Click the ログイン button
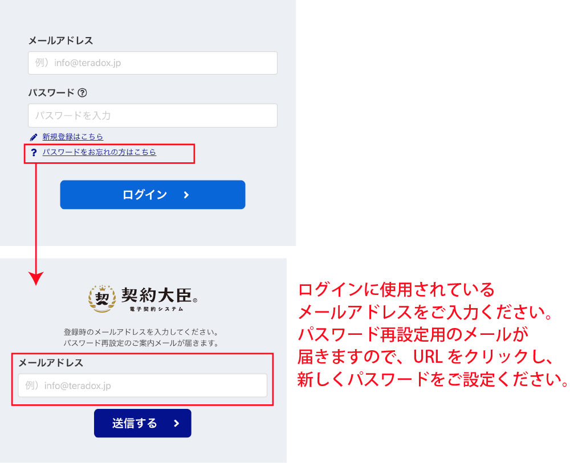The width and height of the screenshot is (570, 463). (153, 195)
